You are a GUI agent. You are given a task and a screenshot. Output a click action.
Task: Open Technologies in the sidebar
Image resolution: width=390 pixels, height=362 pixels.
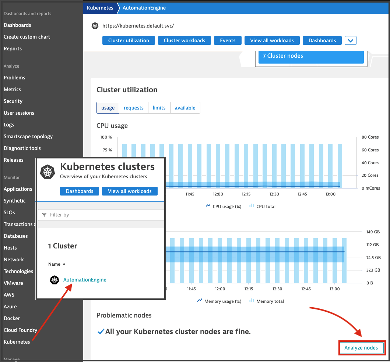point(18,271)
